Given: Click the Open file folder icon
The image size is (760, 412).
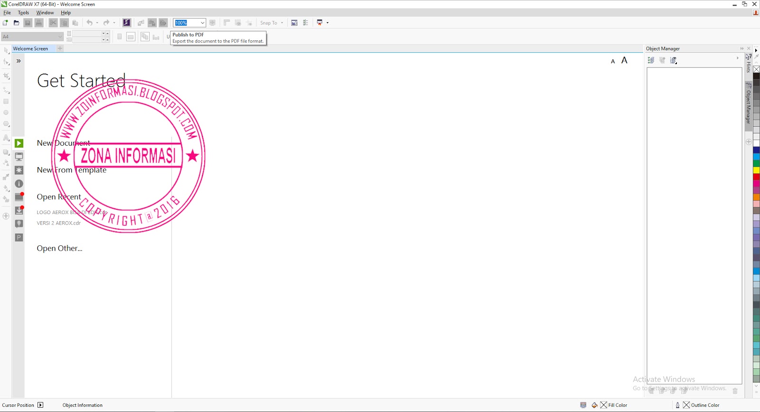Looking at the screenshot, I should (x=17, y=23).
